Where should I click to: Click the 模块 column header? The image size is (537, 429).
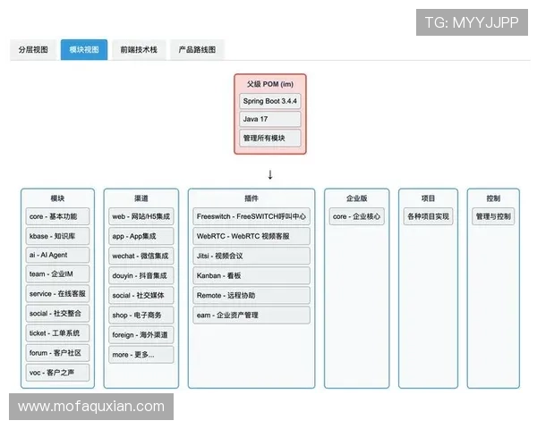coord(57,198)
